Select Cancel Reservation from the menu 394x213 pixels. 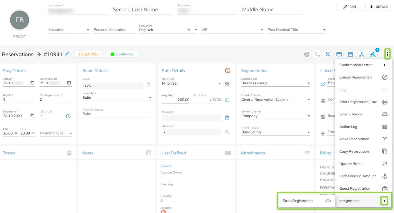pyautogui.click(x=356, y=77)
